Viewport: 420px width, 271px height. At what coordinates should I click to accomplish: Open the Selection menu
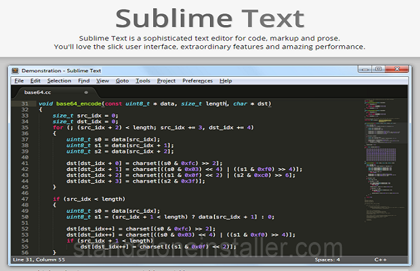click(x=59, y=81)
